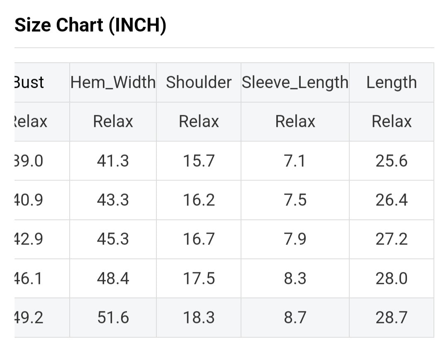Select the Sleeve_Length column header

(295, 82)
